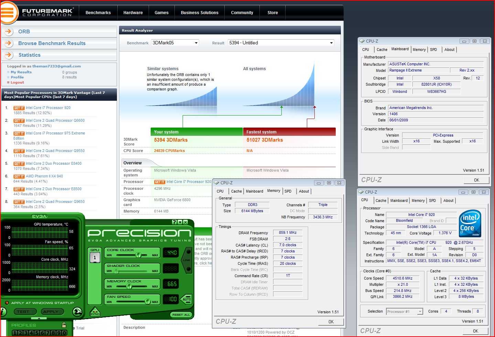Open the Profile link in sidebar
The height and width of the screenshot is (337, 495).
(17, 77)
